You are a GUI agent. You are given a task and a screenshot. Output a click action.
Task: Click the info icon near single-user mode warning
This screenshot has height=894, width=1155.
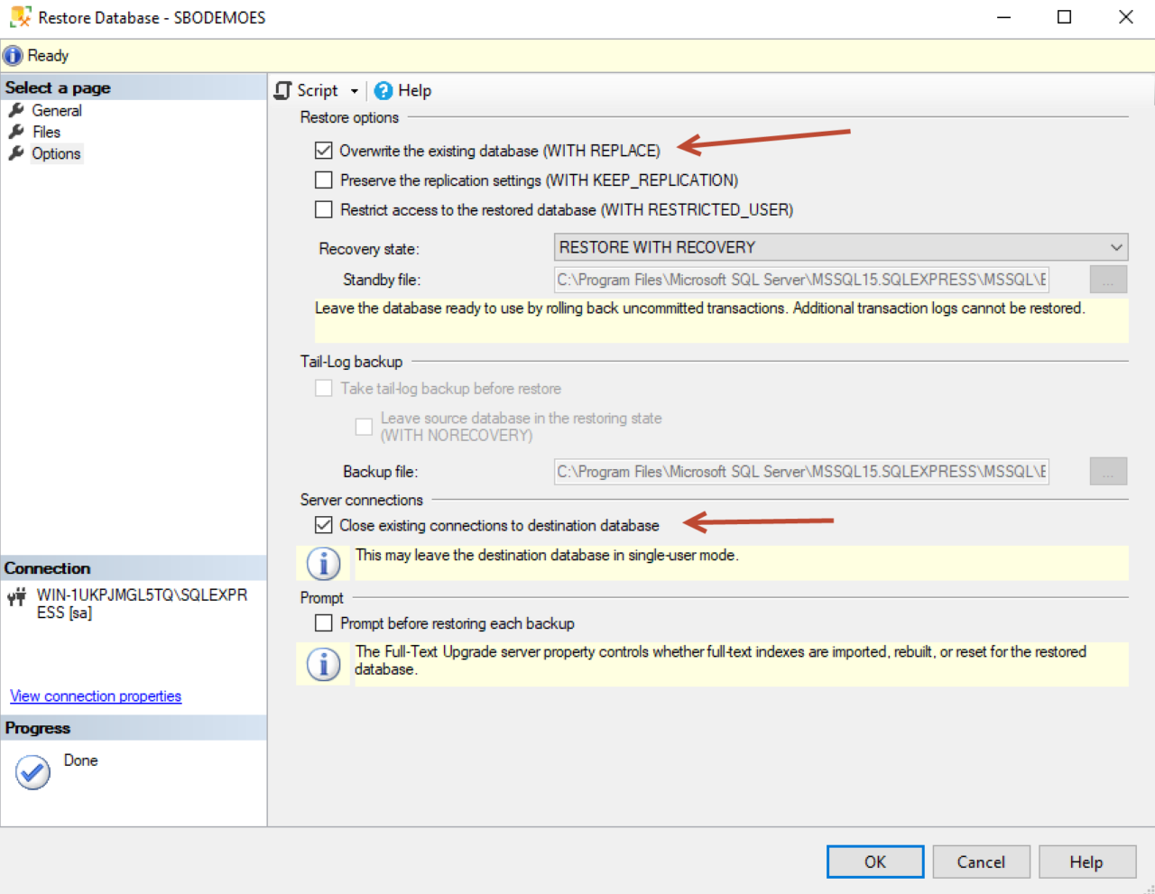pos(322,562)
